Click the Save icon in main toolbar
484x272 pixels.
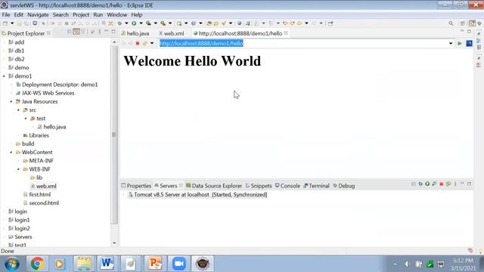click(x=20, y=23)
